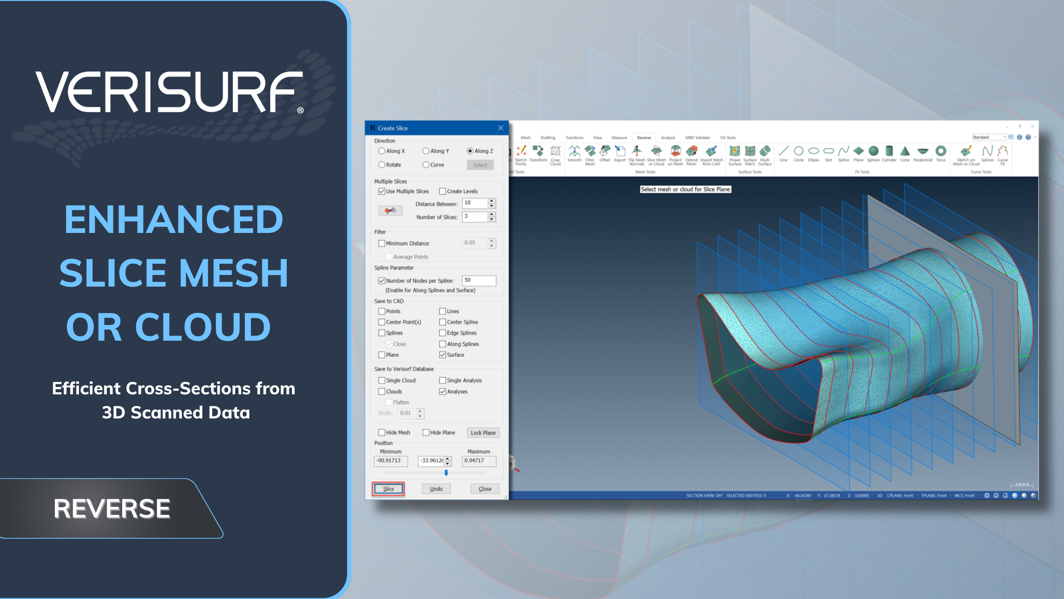The image size is (1064, 599).
Task: Click the position slider handle
Action: (x=446, y=473)
